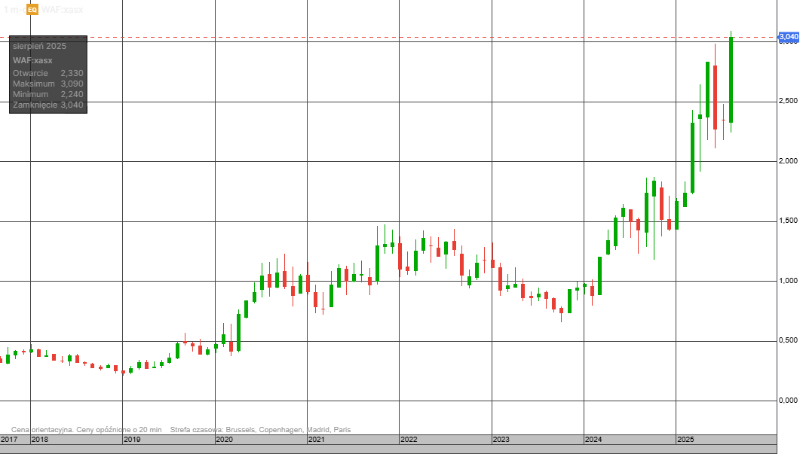Click the 2018 label on the time axis
Viewport: 803px width, 454px height.
tap(40, 440)
